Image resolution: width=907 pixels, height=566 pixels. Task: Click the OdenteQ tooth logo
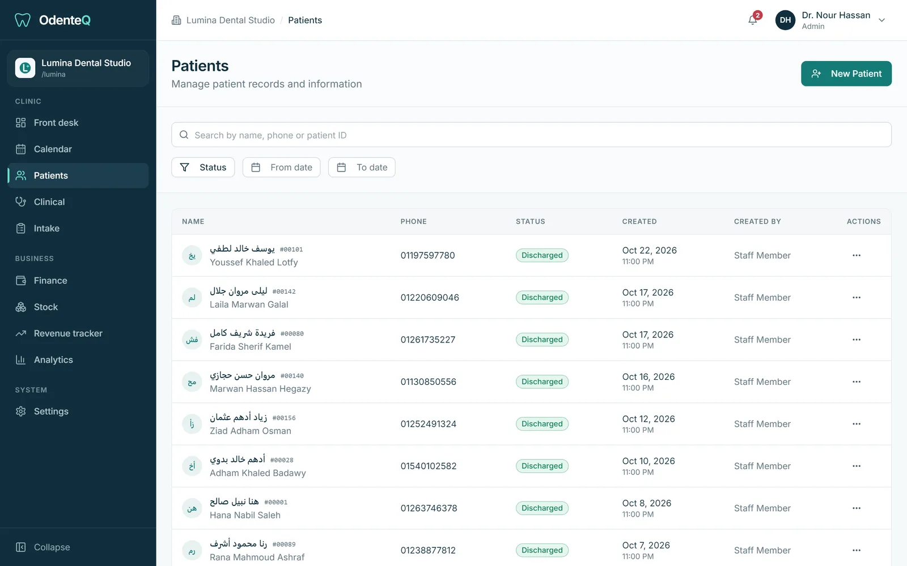click(x=23, y=20)
